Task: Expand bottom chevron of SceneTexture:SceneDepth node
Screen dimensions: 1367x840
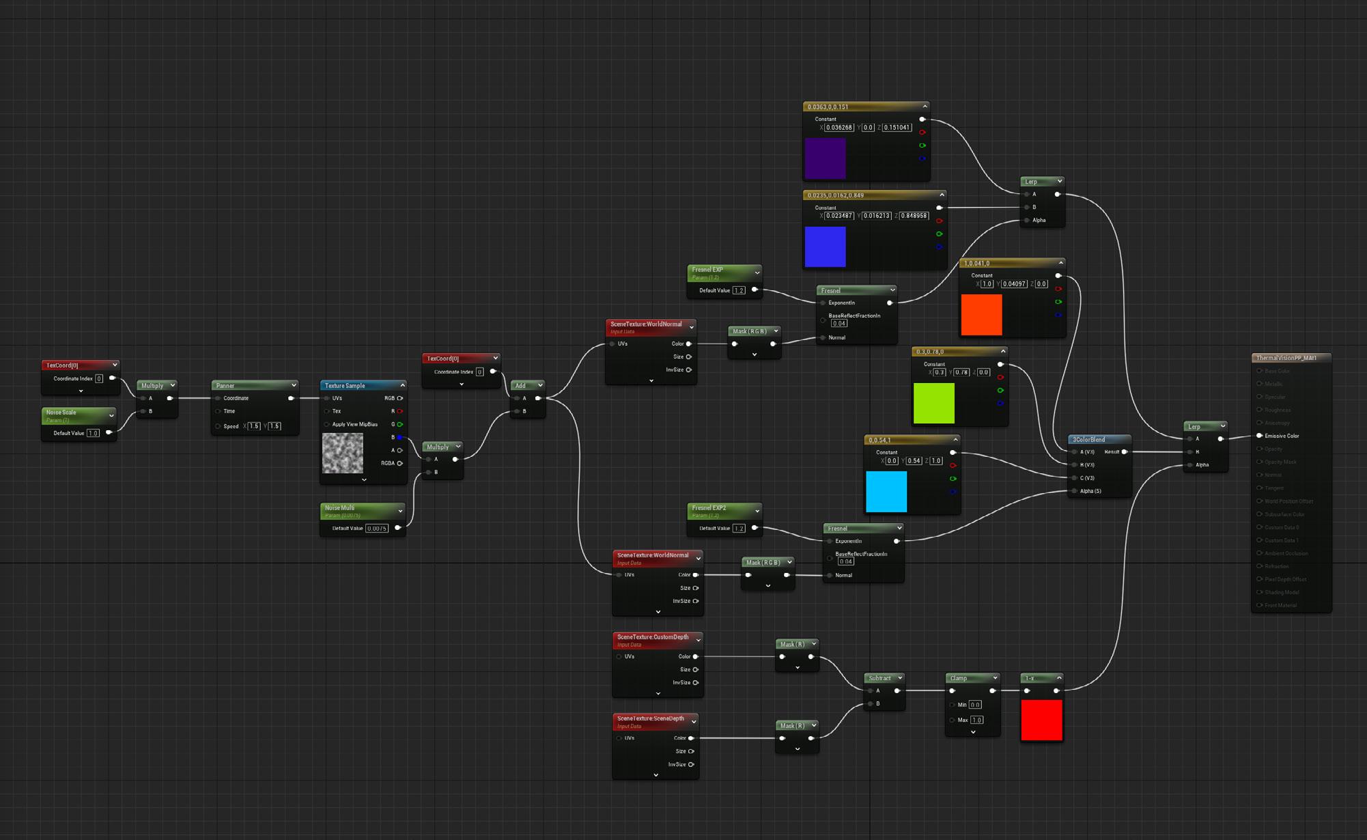Action: click(656, 775)
